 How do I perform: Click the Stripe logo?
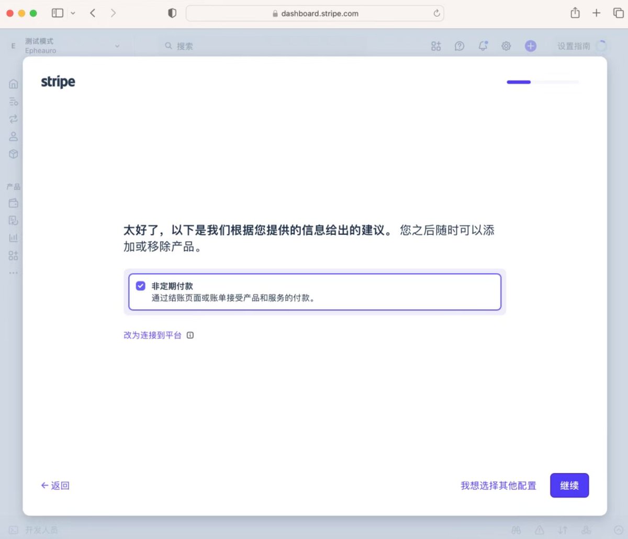tap(58, 82)
